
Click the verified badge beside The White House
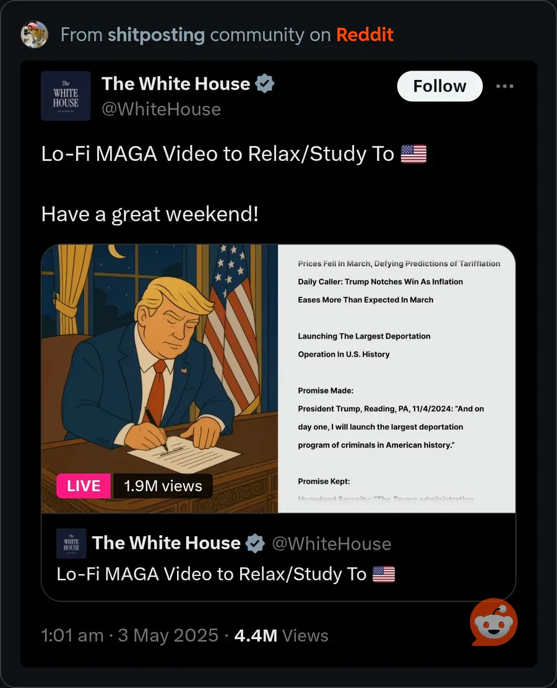[x=264, y=84]
